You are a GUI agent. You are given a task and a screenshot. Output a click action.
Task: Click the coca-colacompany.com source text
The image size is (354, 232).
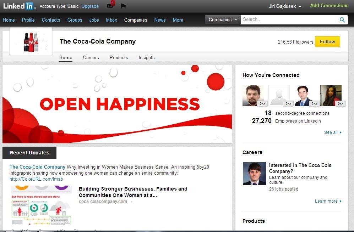103,202
